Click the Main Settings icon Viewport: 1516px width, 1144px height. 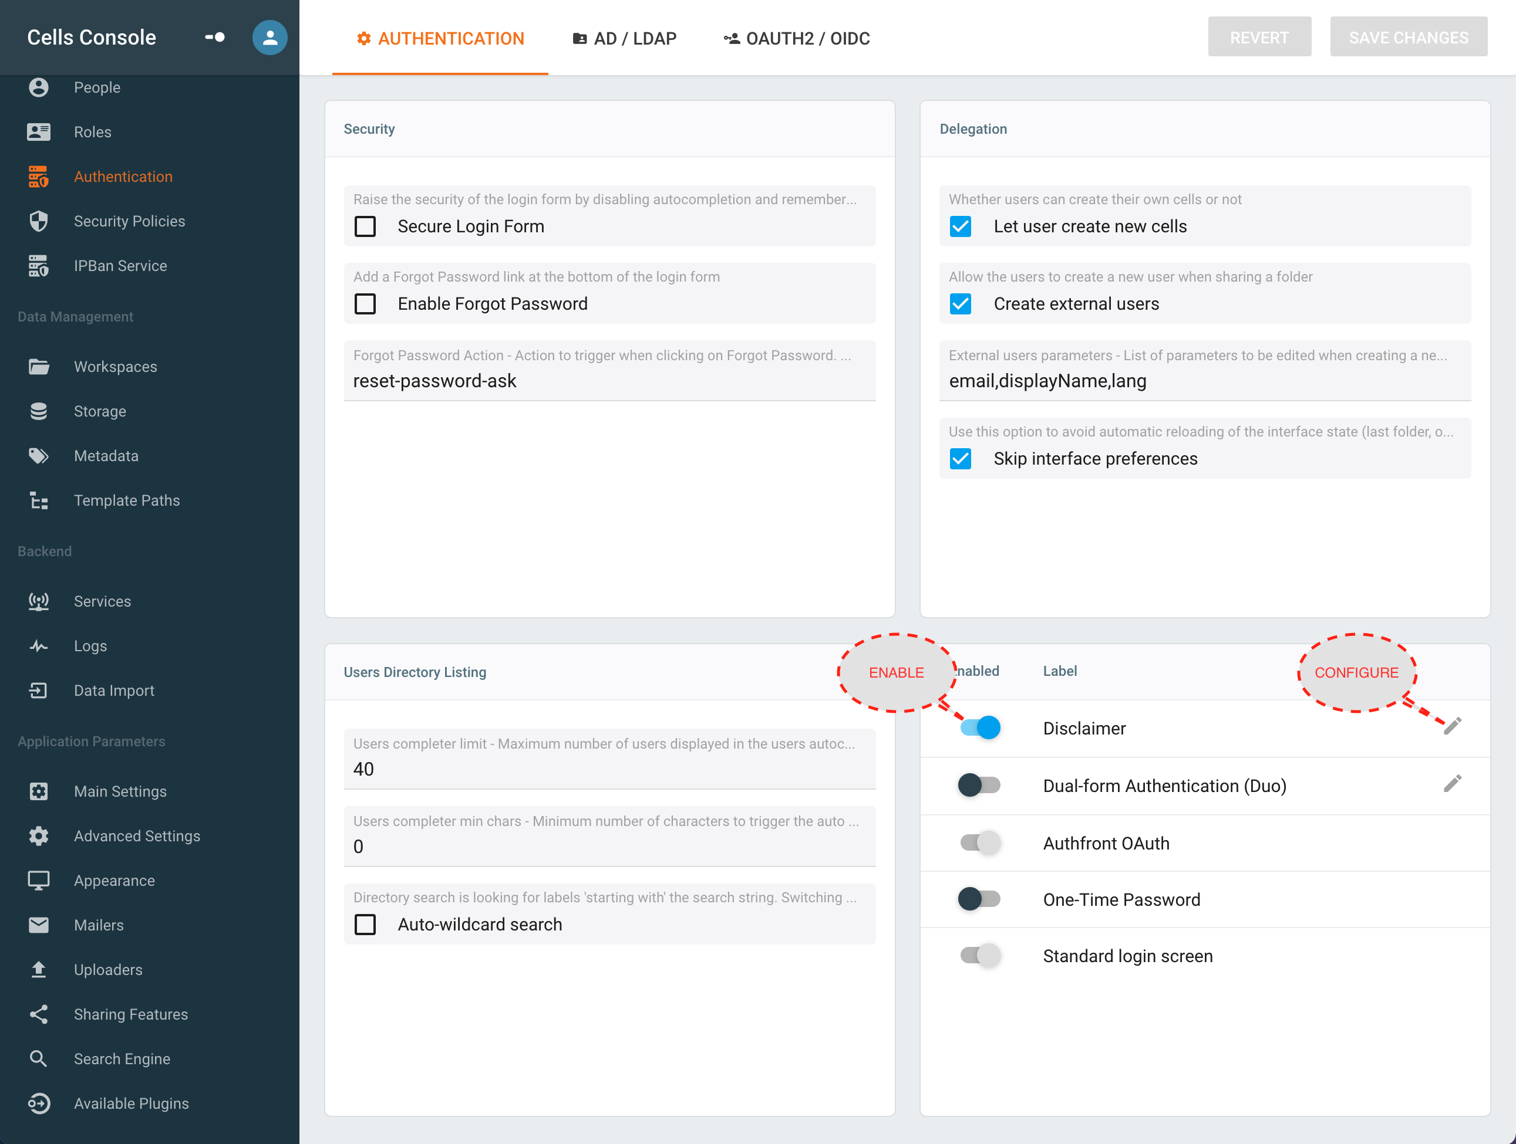click(38, 791)
